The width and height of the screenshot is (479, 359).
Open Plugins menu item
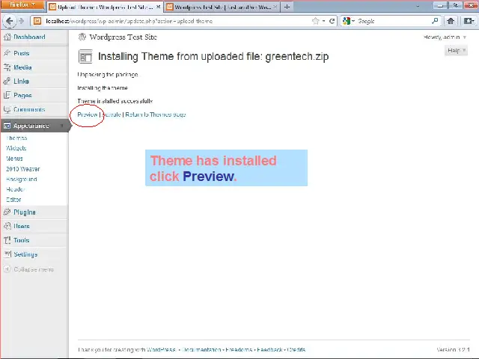click(25, 212)
